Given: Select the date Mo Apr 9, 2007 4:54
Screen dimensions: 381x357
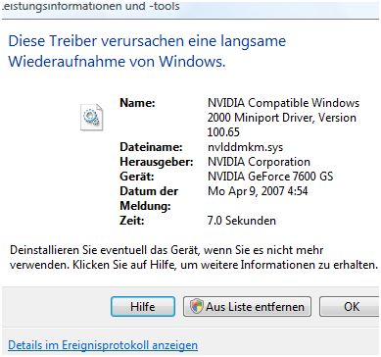Looking at the screenshot, I should pyautogui.click(x=258, y=191).
